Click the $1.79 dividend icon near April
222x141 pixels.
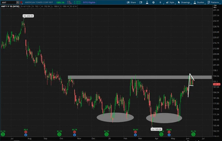[161, 134]
